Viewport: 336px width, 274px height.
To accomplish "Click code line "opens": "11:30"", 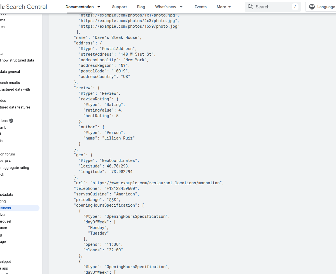I will (x=103, y=244).
